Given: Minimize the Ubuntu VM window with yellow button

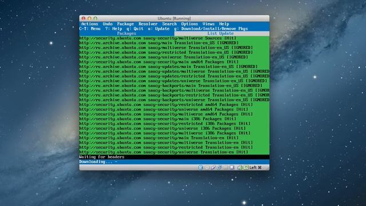Looking at the screenshot, I should pos(89,18).
